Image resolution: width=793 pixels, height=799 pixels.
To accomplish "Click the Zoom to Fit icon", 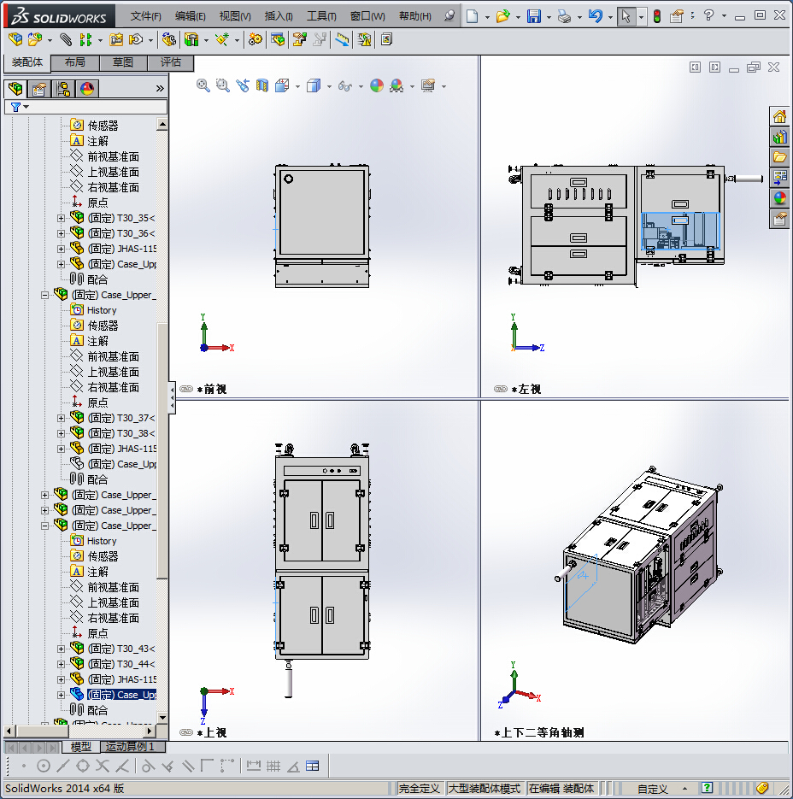I will [203, 85].
